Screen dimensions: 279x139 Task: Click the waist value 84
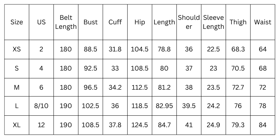click(263, 125)
